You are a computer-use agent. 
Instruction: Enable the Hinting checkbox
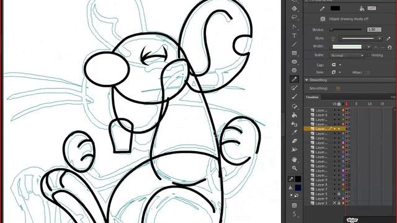(368, 55)
